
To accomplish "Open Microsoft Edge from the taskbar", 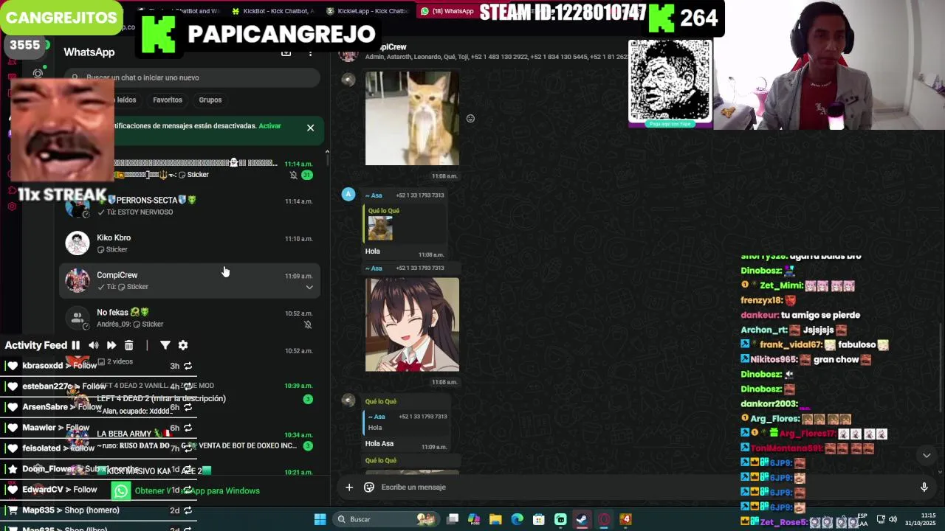I will pyautogui.click(x=517, y=519).
